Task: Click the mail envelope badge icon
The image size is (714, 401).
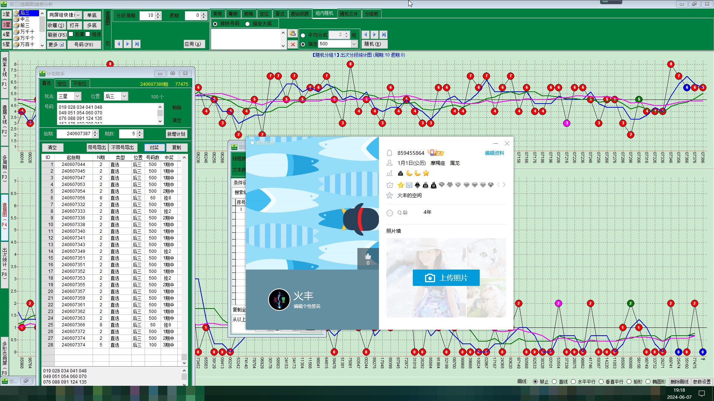Action: [x=409, y=185]
